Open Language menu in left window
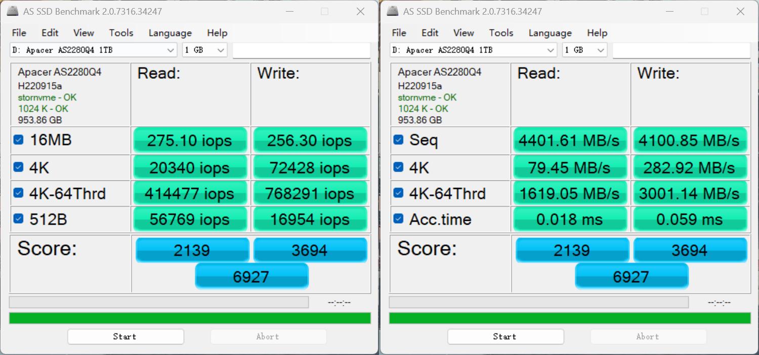Image resolution: width=759 pixels, height=355 pixels. (170, 33)
